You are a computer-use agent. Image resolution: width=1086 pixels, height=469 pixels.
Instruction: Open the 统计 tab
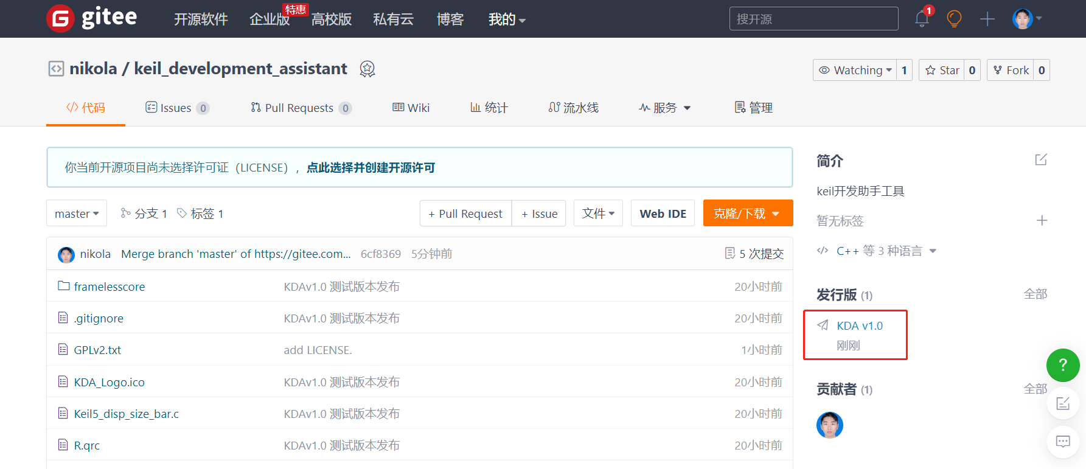coord(489,108)
